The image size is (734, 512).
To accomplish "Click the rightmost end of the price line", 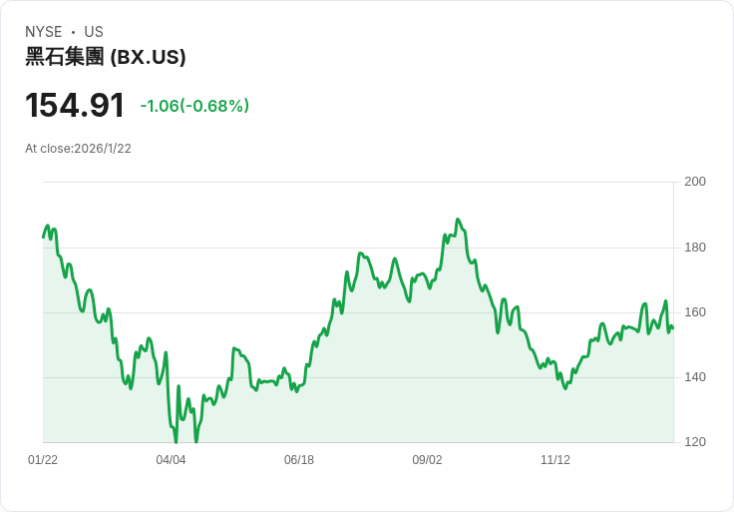I will click(672, 328).
